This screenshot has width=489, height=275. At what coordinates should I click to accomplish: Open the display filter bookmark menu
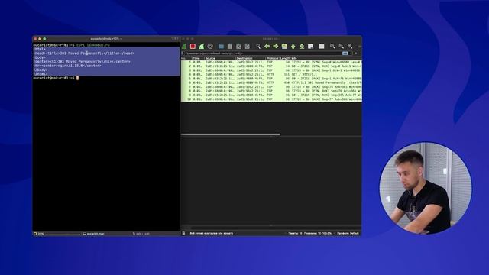pos(183,53)
